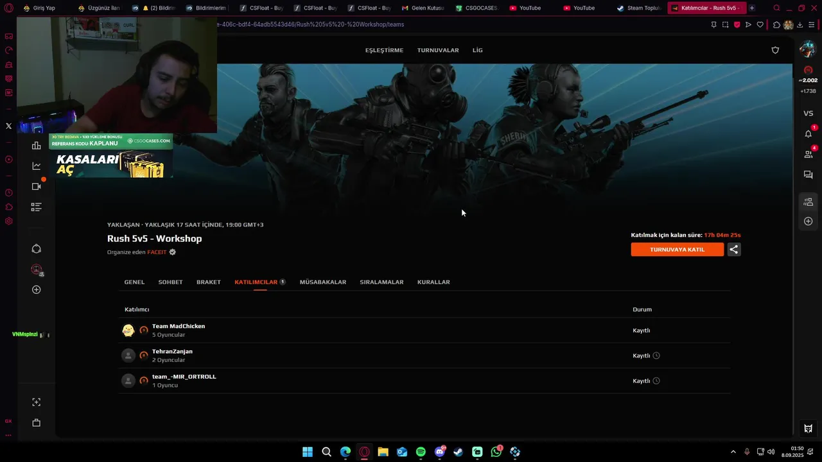Switch to the Gelen Kutusu Gmail tab
Screen dimensions: 822x462
point(423,8)
